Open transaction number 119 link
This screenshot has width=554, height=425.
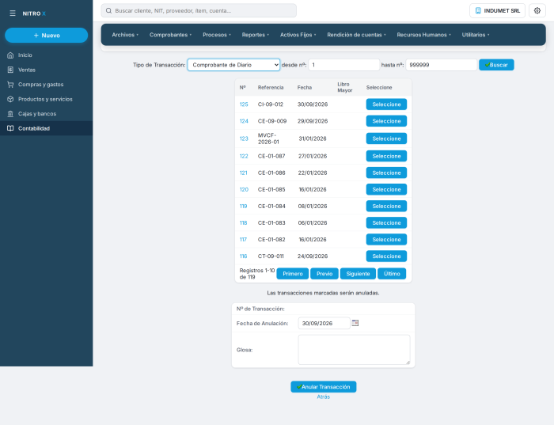coord(244,206)
